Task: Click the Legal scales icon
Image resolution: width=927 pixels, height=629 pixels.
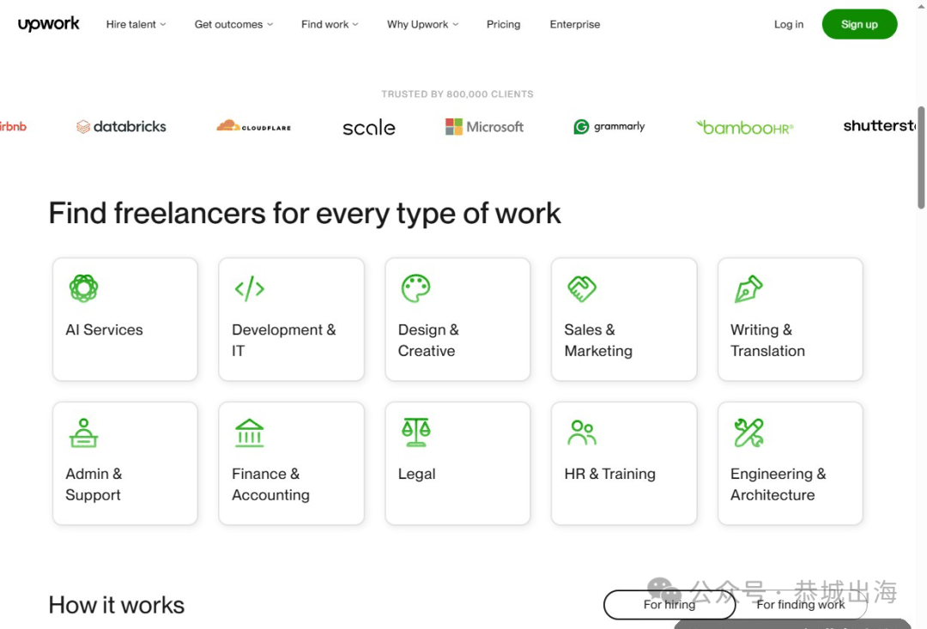Action: tap(415, 432)
